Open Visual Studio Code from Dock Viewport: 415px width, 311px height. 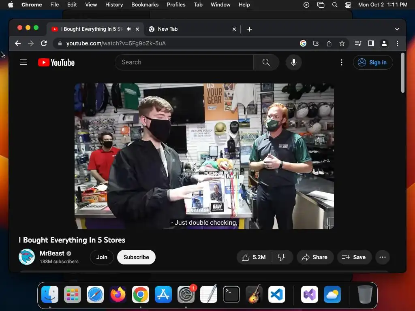[x=276, y=294]
